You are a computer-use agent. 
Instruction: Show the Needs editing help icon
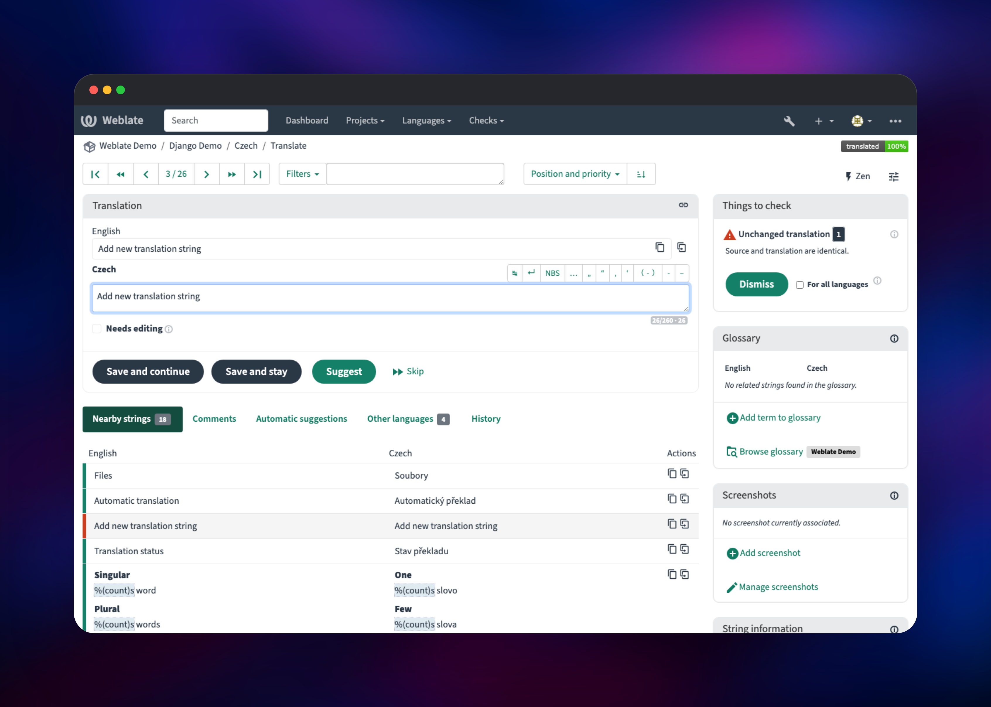169,329
